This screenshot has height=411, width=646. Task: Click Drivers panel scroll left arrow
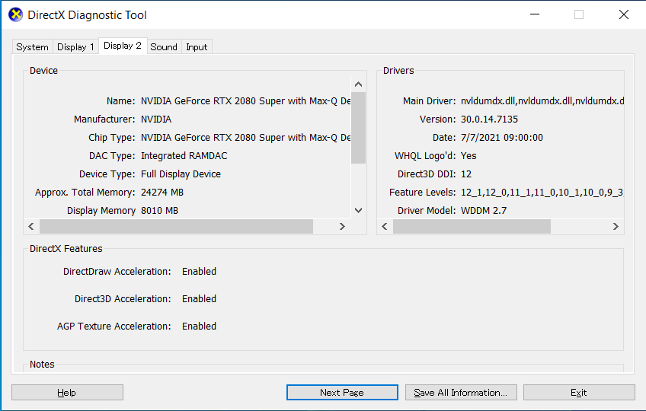tap(385, 227)
